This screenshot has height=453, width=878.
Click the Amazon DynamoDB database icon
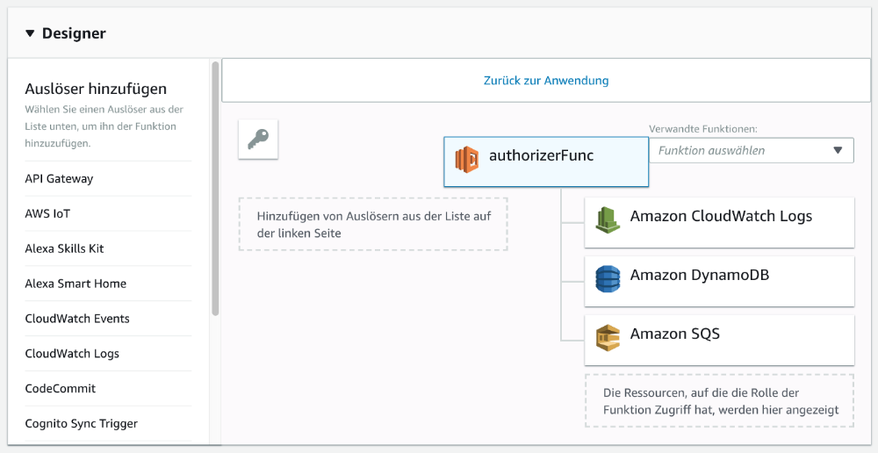click(608, 279)
